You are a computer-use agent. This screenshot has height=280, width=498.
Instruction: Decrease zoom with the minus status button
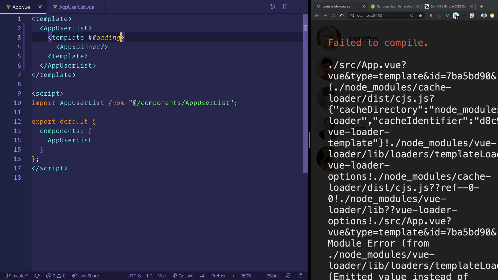click(x=259, y=276)
